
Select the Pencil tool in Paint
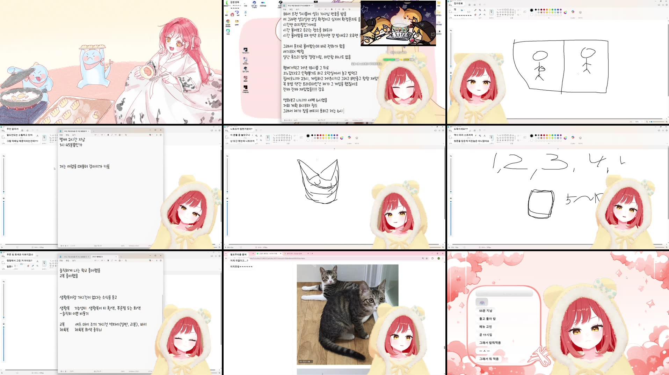tap(475, 10)
